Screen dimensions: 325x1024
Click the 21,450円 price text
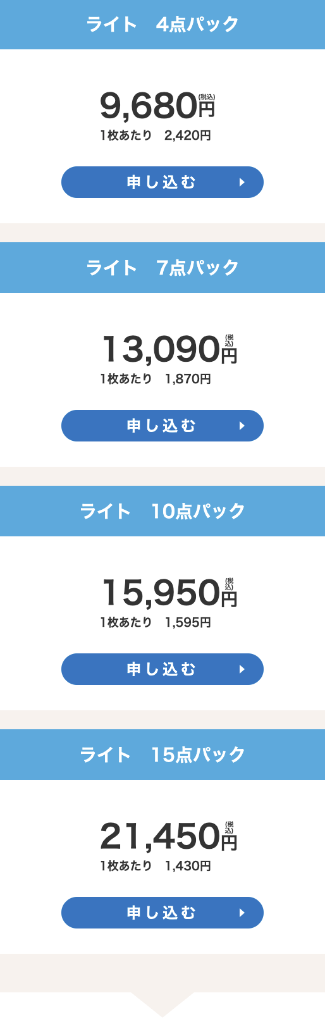tap(168, 836)
